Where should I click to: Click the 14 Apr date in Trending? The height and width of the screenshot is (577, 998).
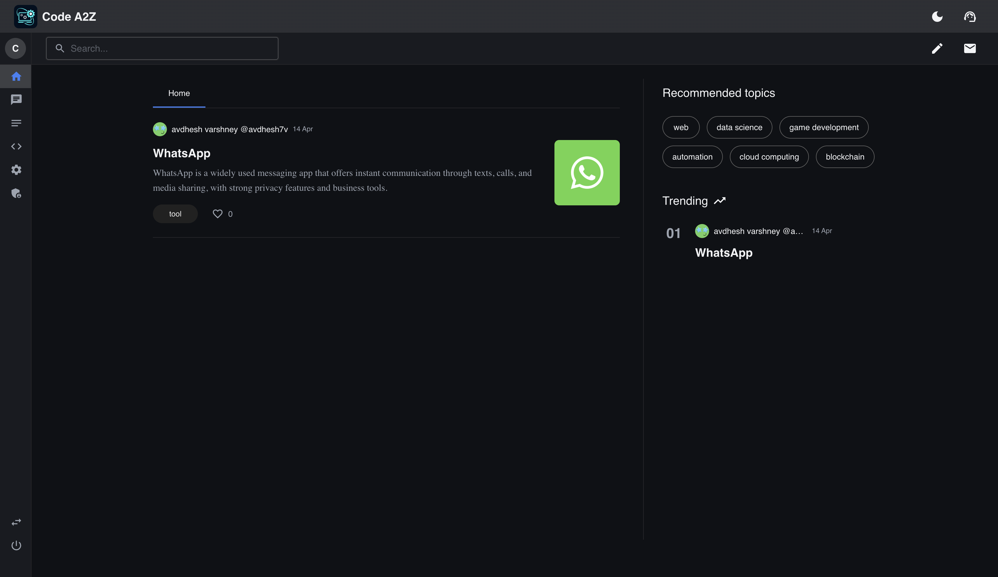(822, 231)
